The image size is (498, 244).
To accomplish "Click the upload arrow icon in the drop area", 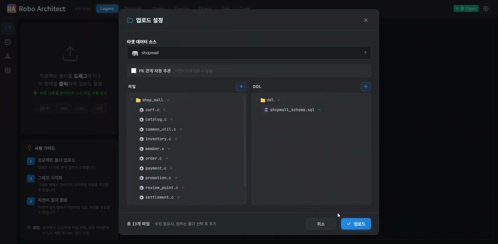I will [70, 54].
